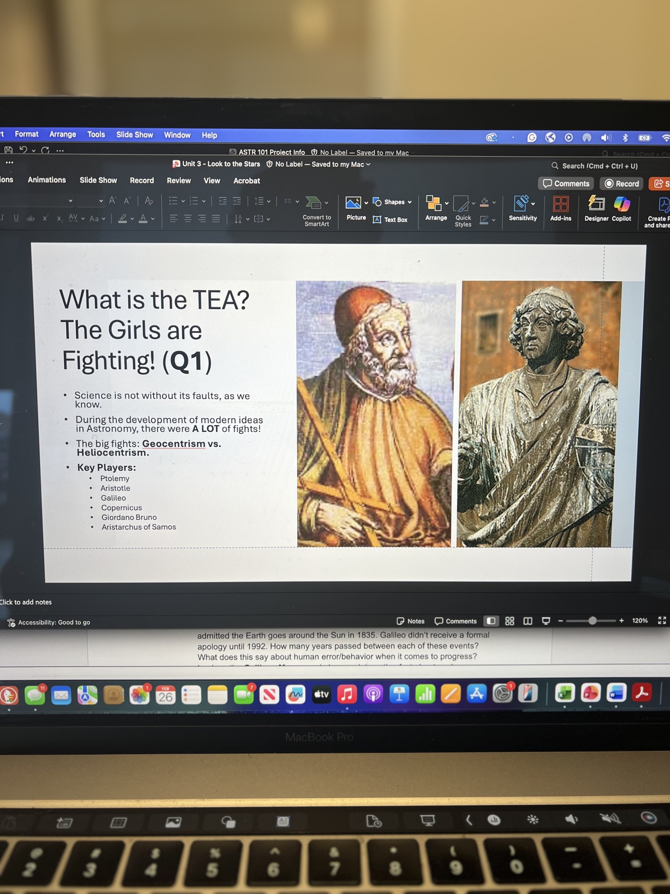Viewport: 670px width, 894px height.
Task: Toggle the Notes pane in status bar
Action: (x=410, y=621)
